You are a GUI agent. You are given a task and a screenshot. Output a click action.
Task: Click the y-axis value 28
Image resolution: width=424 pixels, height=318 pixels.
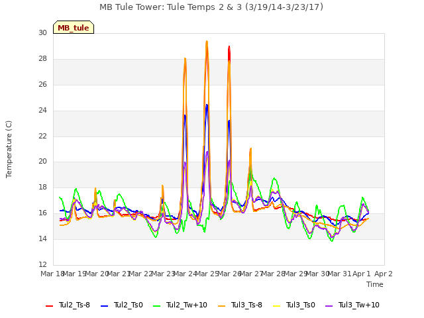pyautogui.click(x=42, y=59)
